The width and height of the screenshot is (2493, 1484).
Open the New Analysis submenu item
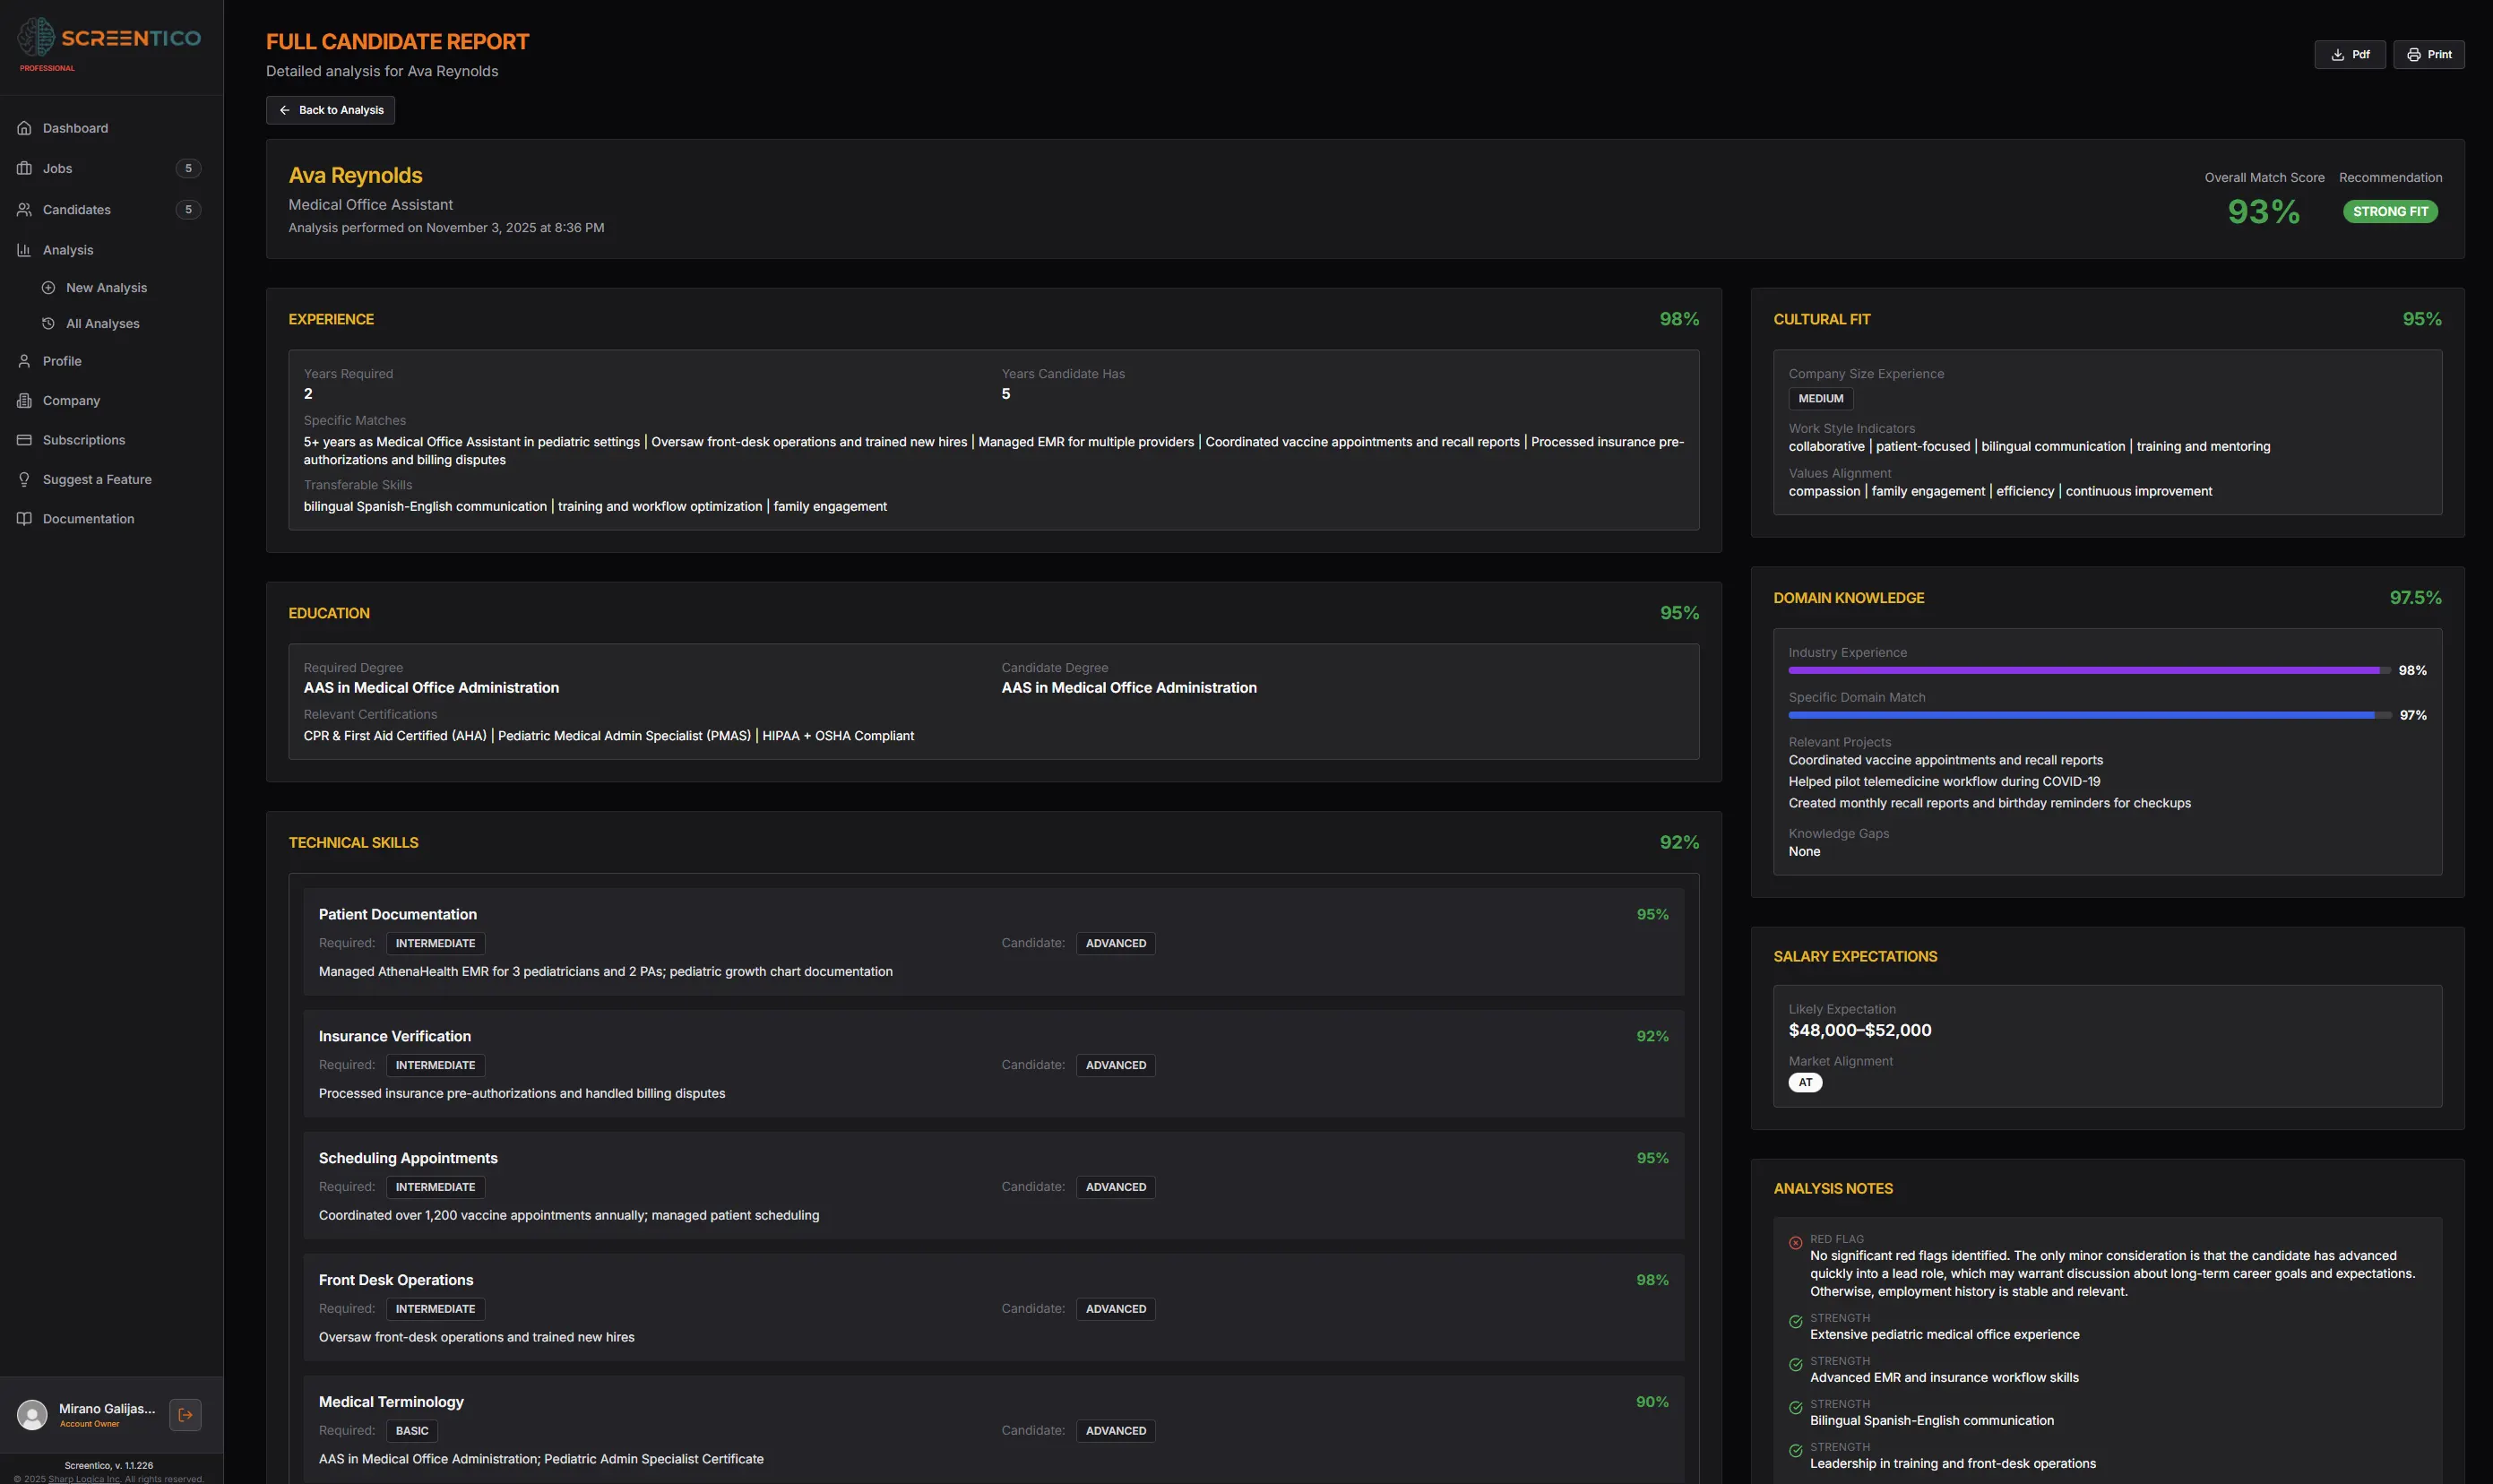[106, 288]
